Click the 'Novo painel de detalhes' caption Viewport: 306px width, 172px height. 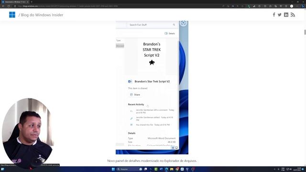click(x=152, y=161)
